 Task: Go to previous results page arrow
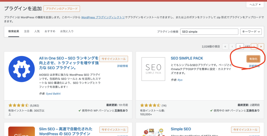tap(232, 47)
